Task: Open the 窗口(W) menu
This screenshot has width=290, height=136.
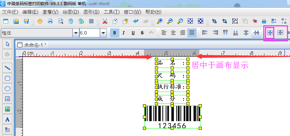Action: [132, 12]
